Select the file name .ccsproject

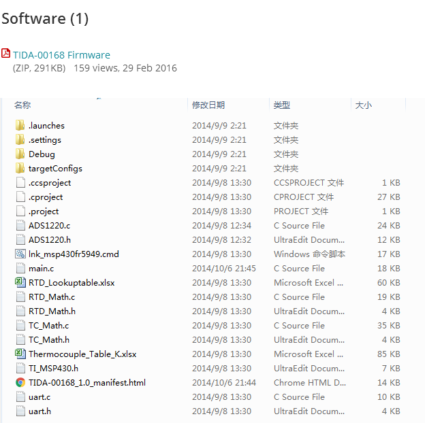(50, 182)
